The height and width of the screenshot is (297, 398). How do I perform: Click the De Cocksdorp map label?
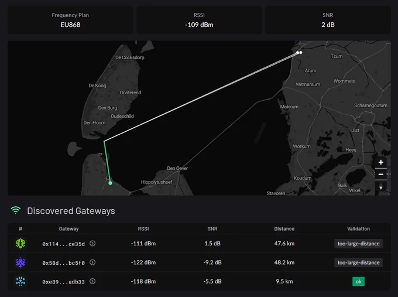pyautogui.click(x=130, y=57)
